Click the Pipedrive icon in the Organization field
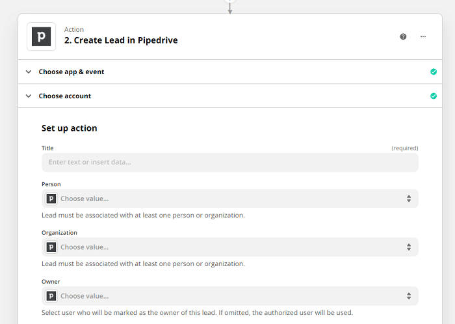 tap(51, 247)
